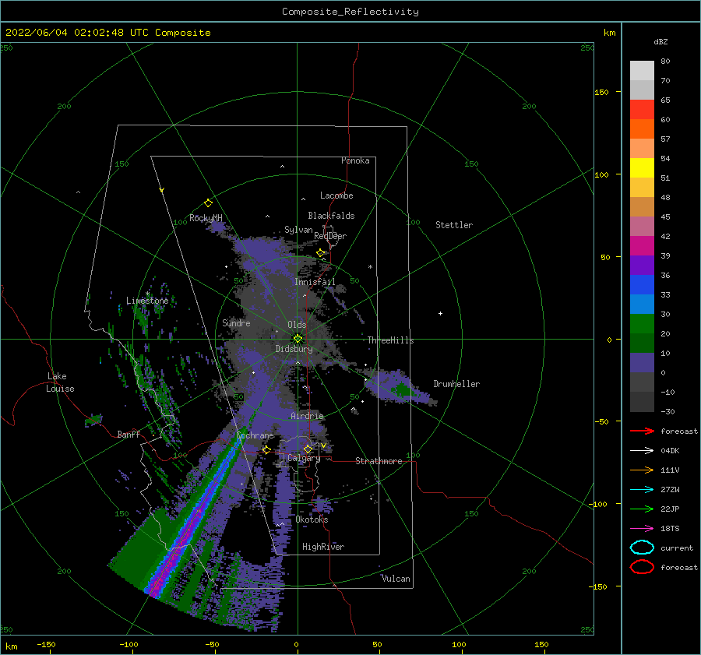Click the 150 tick on the right km axis
This screenshot has width=701, height=655.
coord(601,92)
